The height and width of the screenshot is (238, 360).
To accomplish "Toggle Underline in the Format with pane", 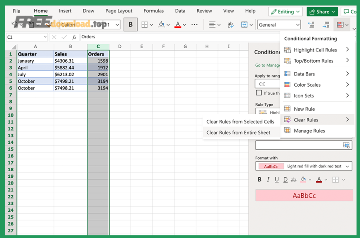I will pyautogui.click(x=277, y=180).
